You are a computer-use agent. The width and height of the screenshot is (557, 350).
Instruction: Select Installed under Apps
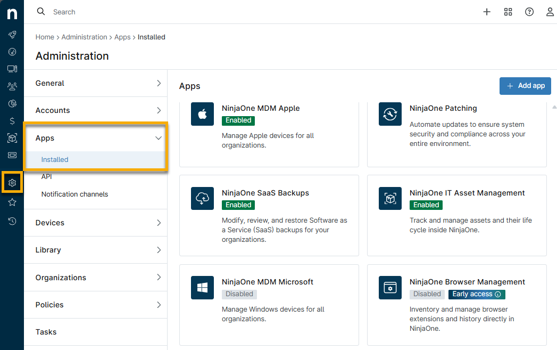(x=96, y=160)
